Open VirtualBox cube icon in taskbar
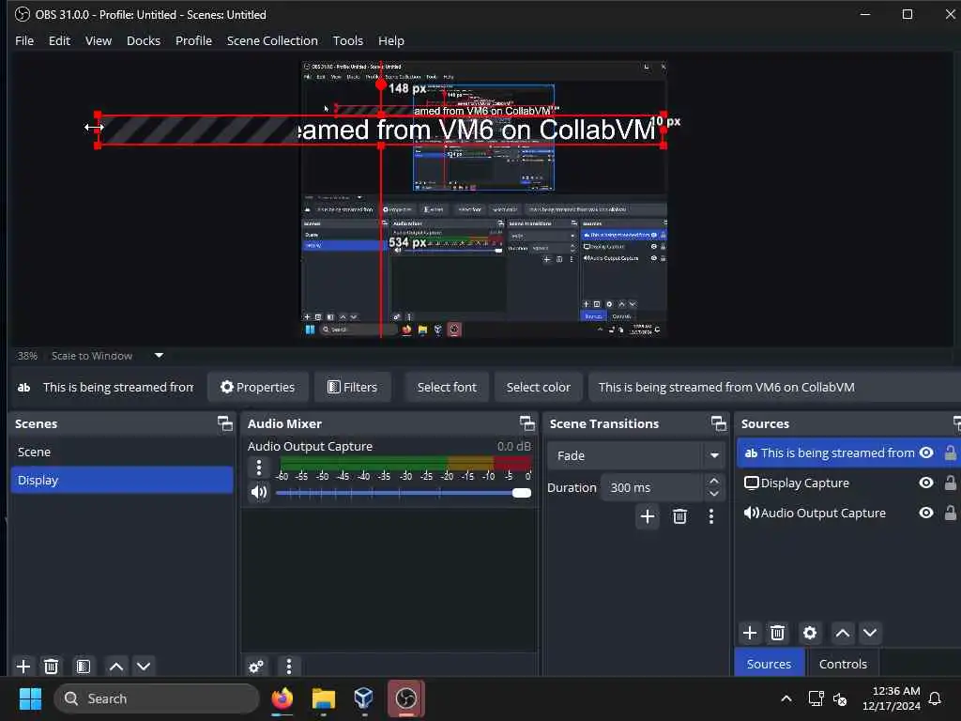The image size is (961, 721). point(363,698)
